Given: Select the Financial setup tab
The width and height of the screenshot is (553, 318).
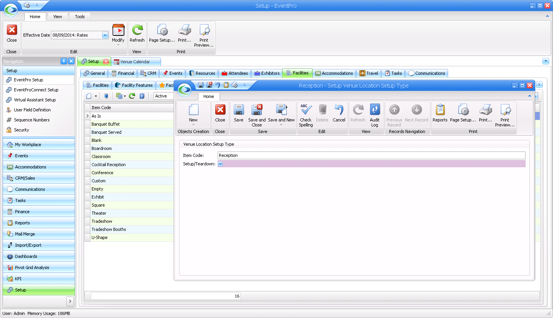Looking at the screenshot, I should point(123,73).
